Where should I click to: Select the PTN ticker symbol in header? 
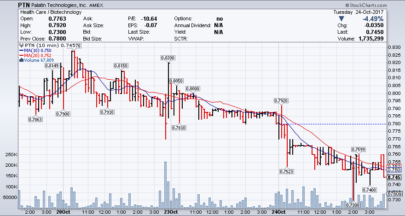coord(25,5)
